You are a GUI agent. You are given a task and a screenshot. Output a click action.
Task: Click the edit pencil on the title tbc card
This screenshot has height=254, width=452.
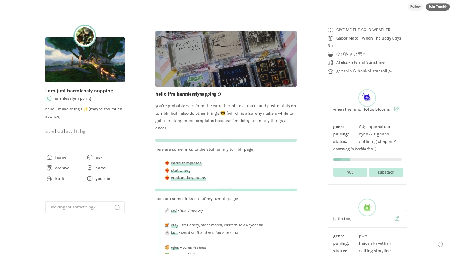397,218
